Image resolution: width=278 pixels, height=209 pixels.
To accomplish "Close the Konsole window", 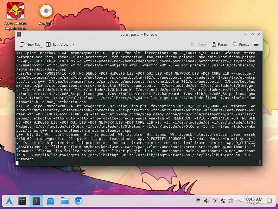I will coord(259,34).
